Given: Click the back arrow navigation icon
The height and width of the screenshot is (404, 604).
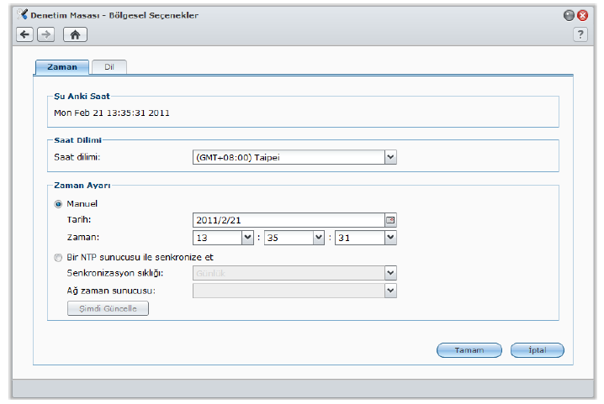Looking at the screenshot, I should (25, 34).
